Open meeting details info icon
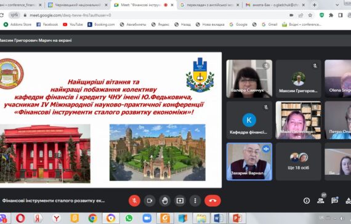The height and width of the screenshot is (224, 351). [307, 201]
